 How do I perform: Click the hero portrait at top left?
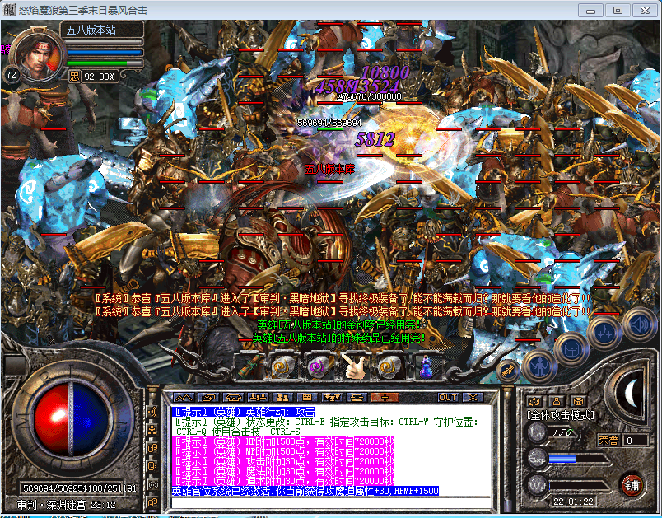coord(38,55)
